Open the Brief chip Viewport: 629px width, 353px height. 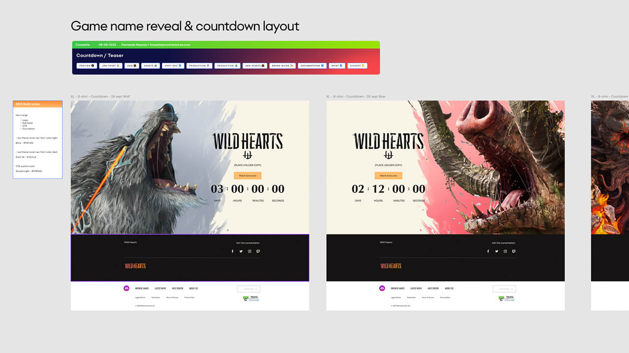click(x=337, y=65)
